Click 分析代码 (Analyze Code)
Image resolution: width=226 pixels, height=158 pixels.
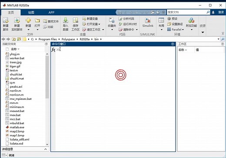(x=126, y=19)
